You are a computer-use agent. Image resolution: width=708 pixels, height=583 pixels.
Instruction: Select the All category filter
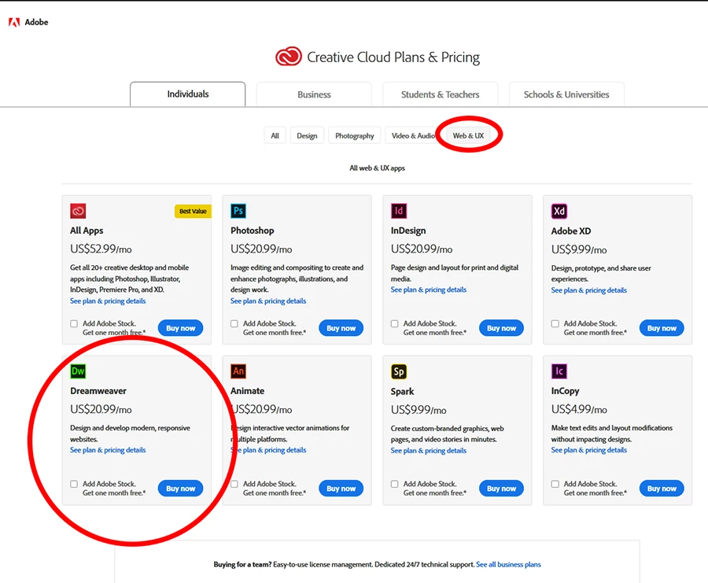[x=275, y=135]
